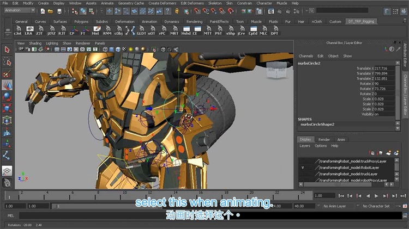Open the CpEd shelf tool
The width and height of the screenshot is (409, 229).
coord(252,30)
